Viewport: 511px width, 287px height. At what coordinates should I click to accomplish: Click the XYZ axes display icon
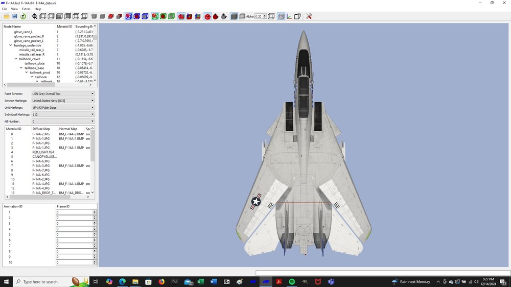[x=289, y=16]
